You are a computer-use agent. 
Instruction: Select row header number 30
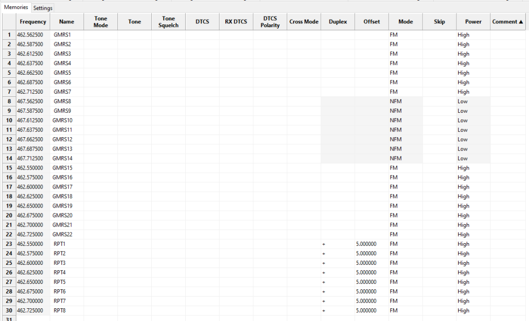tap(9, 310)
